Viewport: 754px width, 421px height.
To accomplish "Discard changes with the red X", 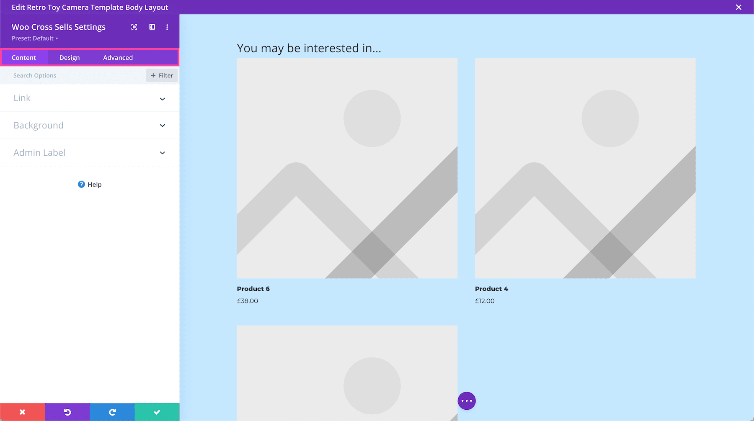I will pos(22,412).
